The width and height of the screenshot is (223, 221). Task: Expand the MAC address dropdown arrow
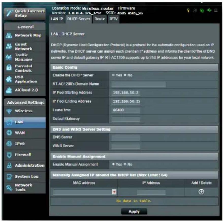114,192
